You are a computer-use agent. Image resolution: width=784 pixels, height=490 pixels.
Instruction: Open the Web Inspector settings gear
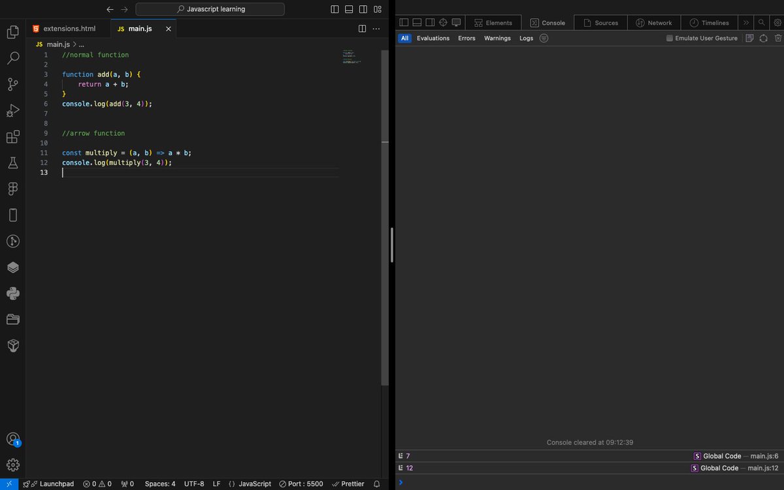coord(776,22)
